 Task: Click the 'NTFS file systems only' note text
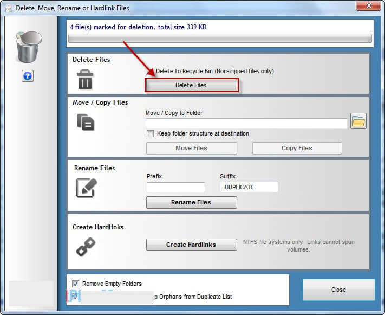click(298, 246)
